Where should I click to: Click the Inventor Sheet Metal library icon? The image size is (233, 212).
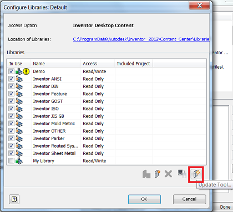[19, 153]
